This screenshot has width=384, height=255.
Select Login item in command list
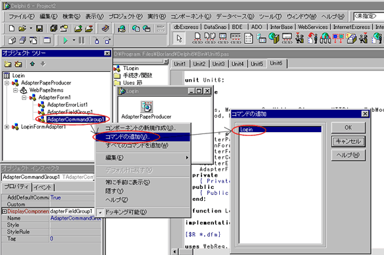pyautogui.click(x=280, y=129)
